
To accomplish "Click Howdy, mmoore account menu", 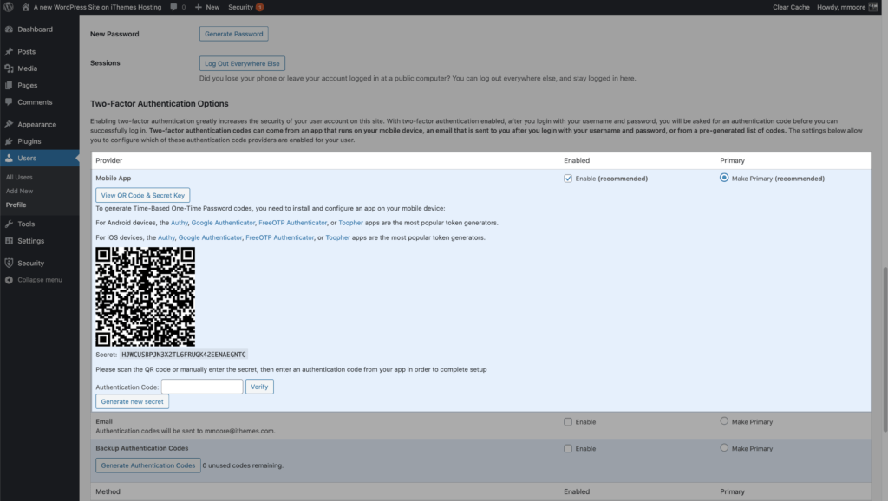I will (846, 7).
